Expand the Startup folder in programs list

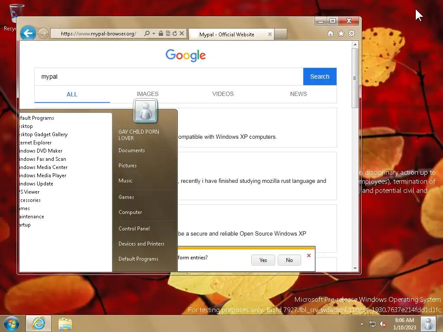click(25, 225)
